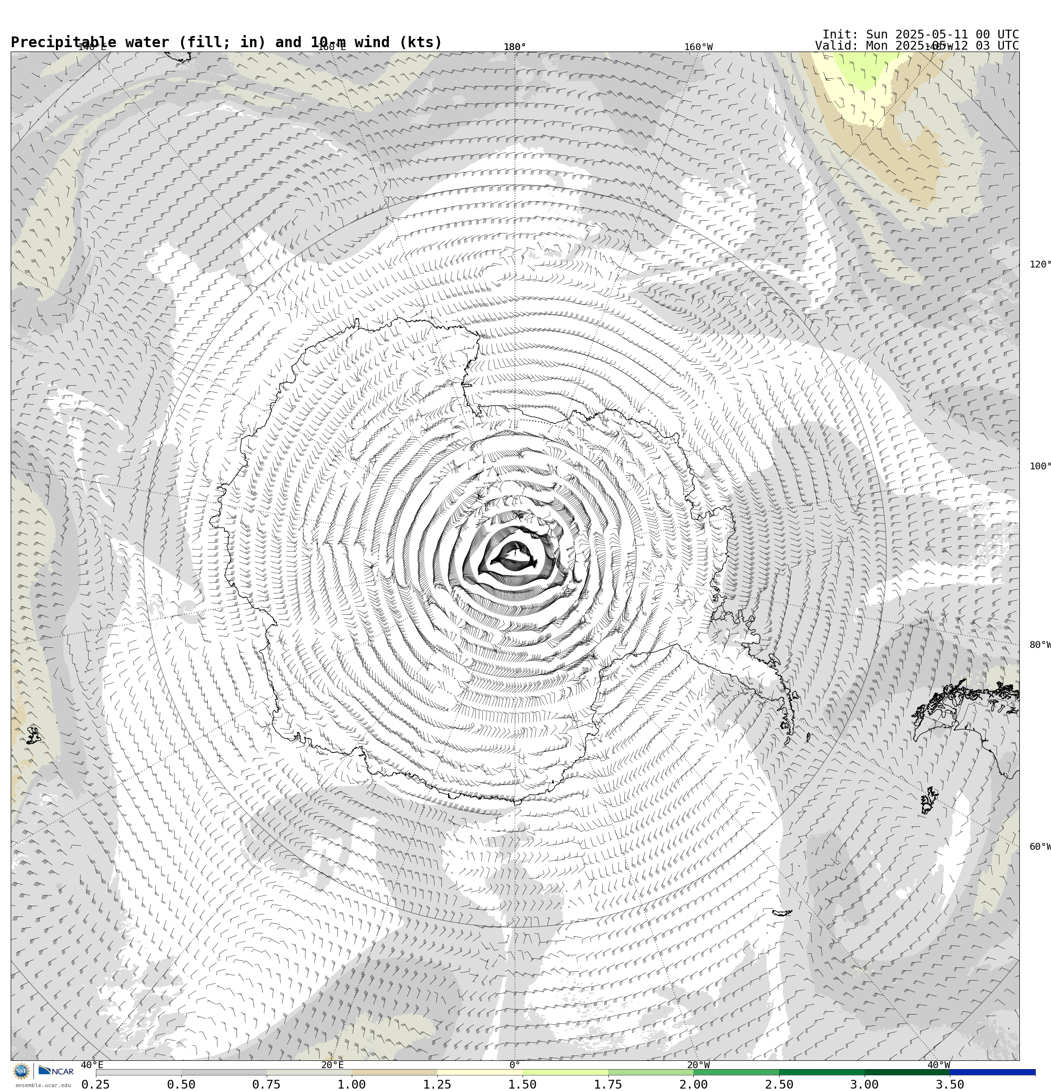Click the 180° longitude label at top

[515, 47]
